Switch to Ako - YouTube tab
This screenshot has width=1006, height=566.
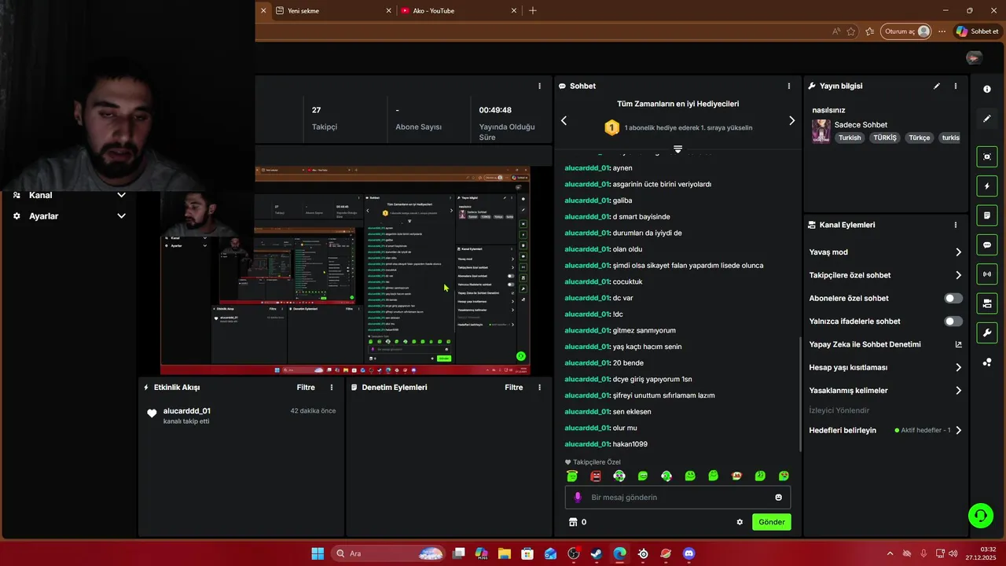(x=458, y=11)
